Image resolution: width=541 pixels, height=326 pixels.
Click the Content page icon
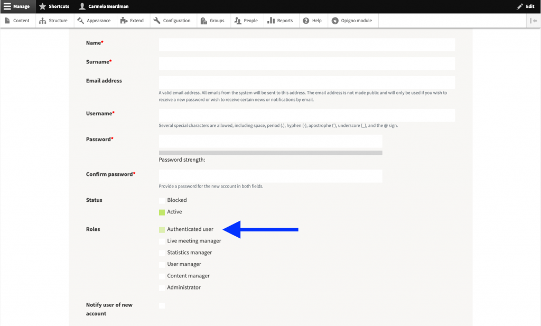click(x=7, y=21)
